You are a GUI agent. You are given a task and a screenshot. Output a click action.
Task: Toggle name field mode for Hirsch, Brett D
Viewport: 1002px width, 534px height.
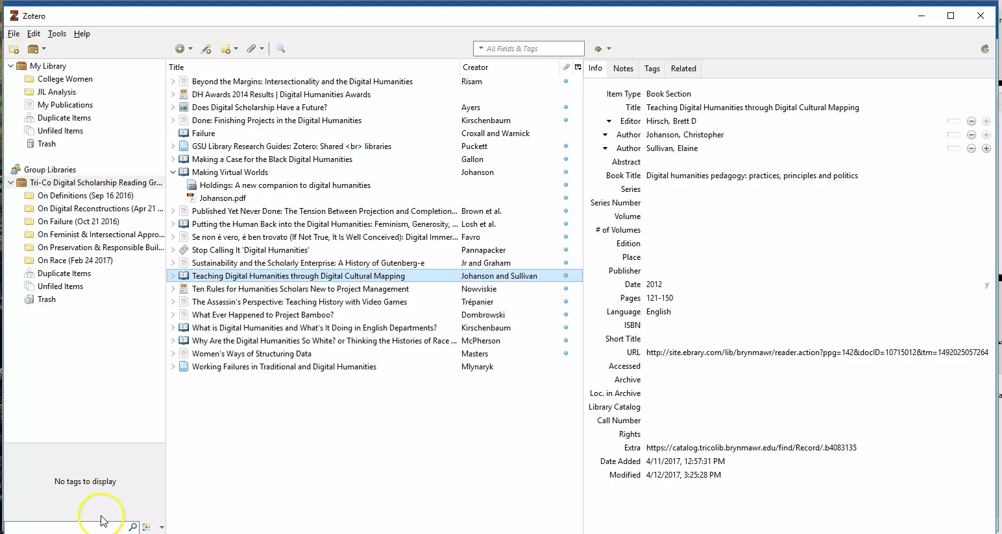[953, 121]
